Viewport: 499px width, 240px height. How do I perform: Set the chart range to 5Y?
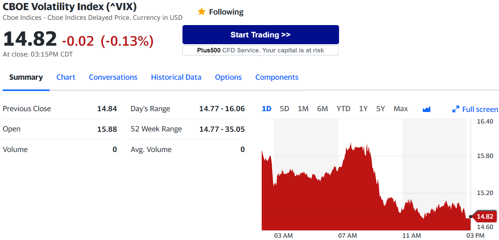tap(381, 109)
